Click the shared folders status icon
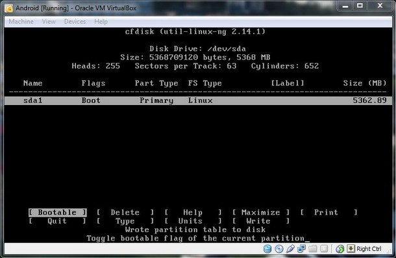This screenshot has height=258, width=396. (x=313, y=249)
